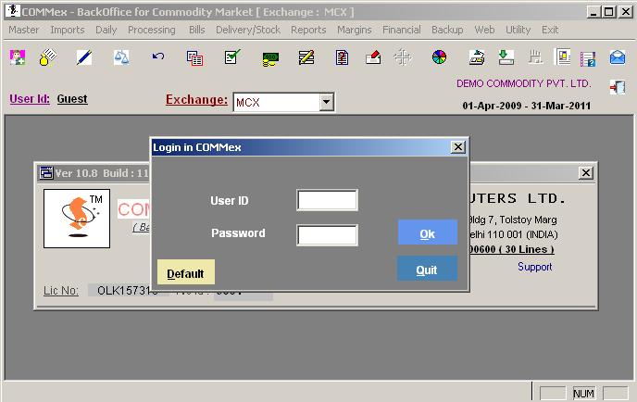This screenshot has width=637, height=402.
Task: Click the green download arrow icon
Action: pyautogui.click(x=506, y=57)
